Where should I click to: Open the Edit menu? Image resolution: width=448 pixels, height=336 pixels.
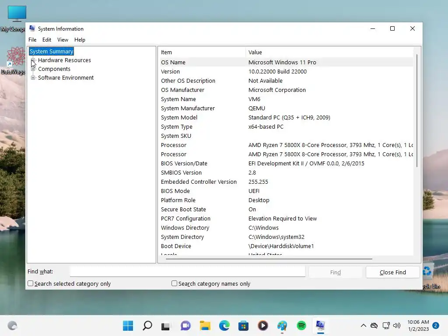[46, 40]
